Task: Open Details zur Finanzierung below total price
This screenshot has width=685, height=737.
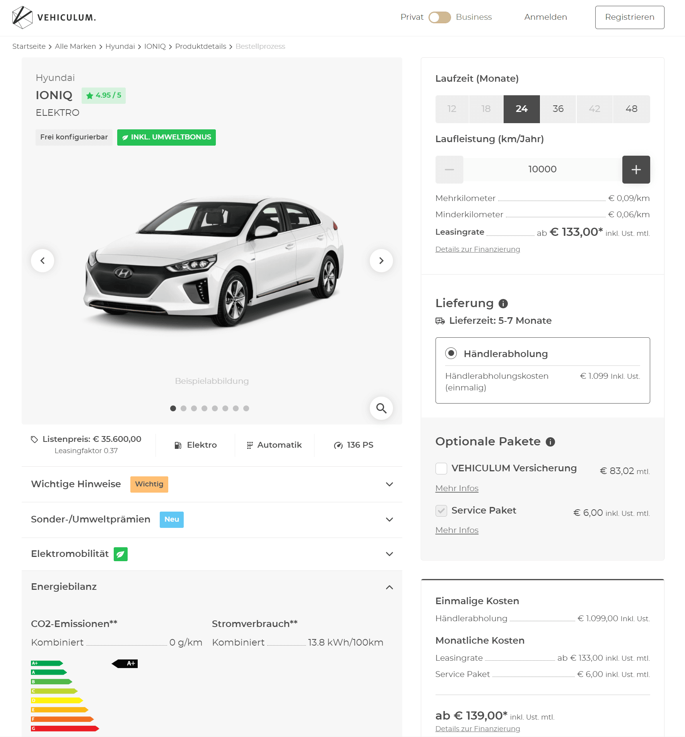Action: [x=478, y=729]
